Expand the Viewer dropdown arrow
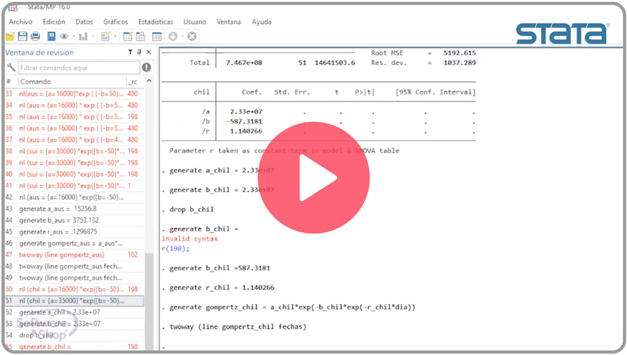 pyautogui.click(x=73, y=36)
